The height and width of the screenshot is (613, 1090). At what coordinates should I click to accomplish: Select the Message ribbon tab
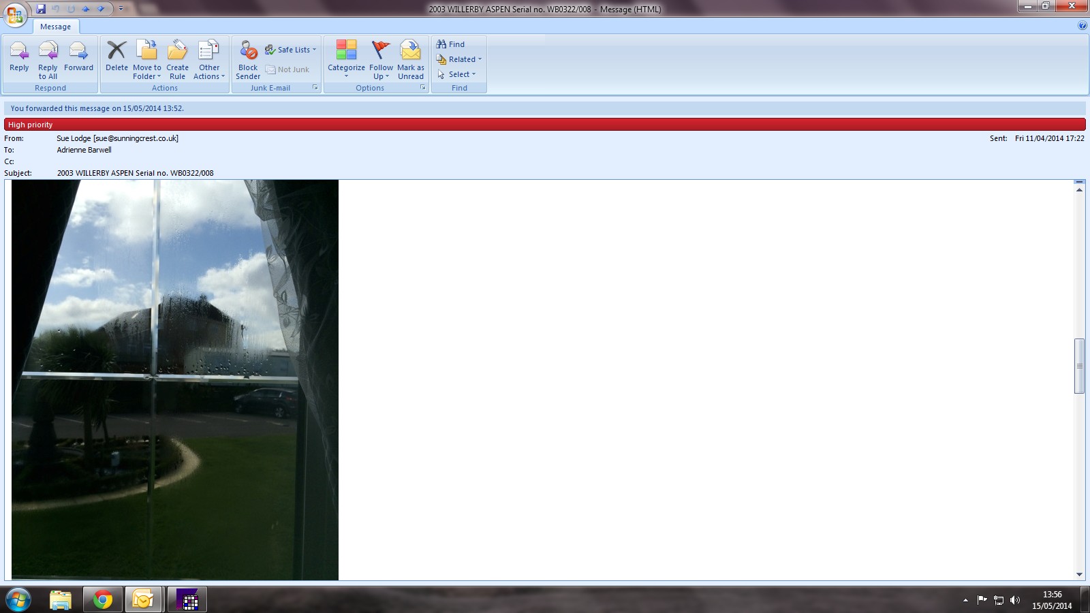(x=55, y=27)
